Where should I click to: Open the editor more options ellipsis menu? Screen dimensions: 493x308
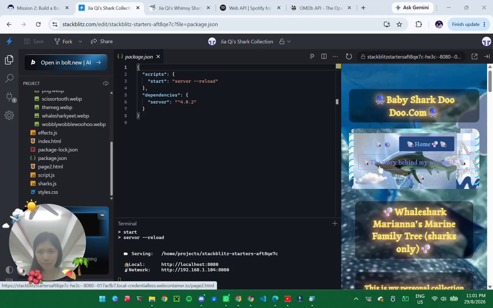tap(335, 56)
